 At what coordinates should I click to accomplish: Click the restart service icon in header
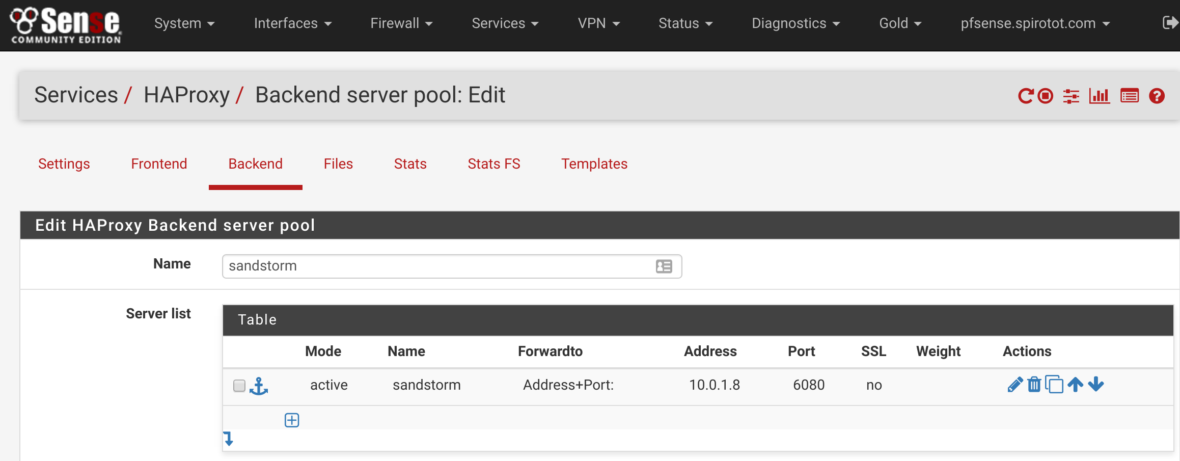[x=1025, y=96]
